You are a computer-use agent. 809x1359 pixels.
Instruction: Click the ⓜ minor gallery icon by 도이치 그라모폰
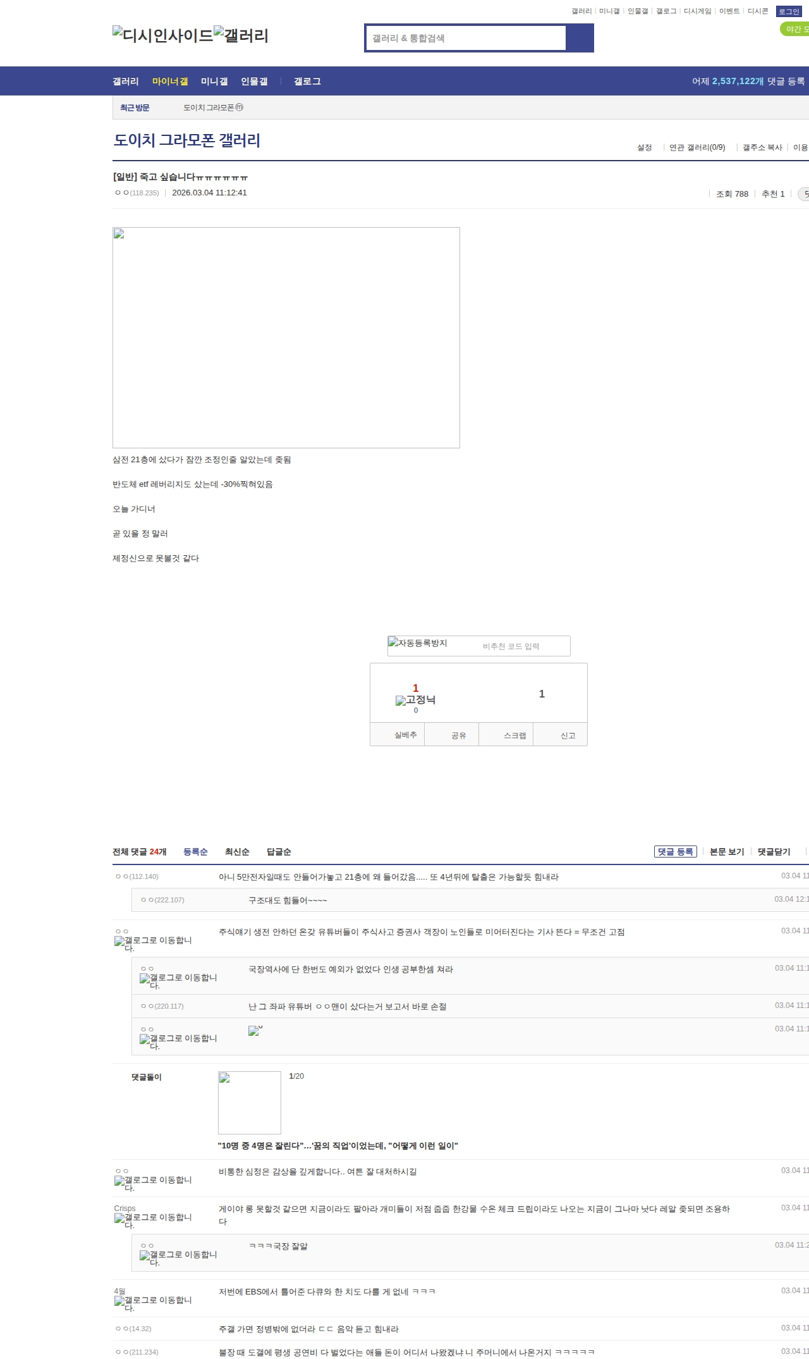click(x=239, y=108)
